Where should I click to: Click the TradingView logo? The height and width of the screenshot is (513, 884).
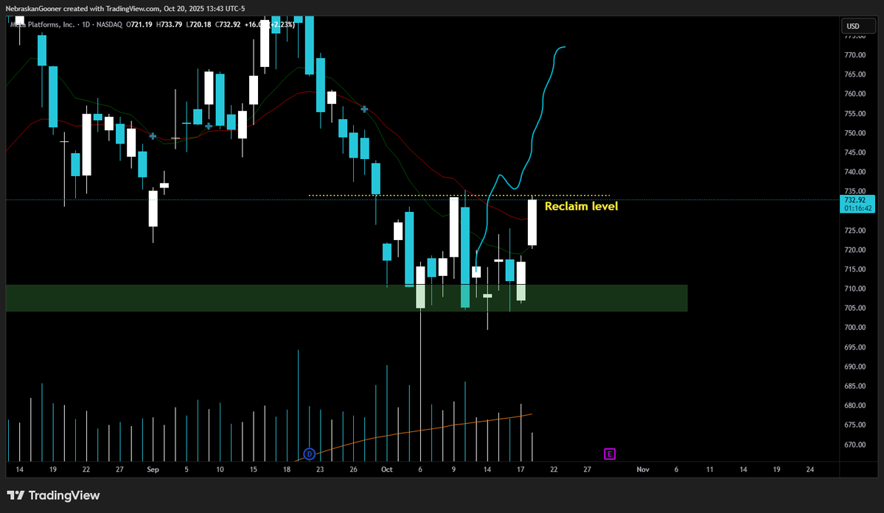(53, 495)
